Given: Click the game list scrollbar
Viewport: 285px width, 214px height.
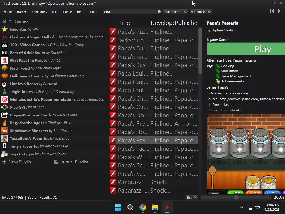Looking at the screenshot, I should click(x=200, y=51).
